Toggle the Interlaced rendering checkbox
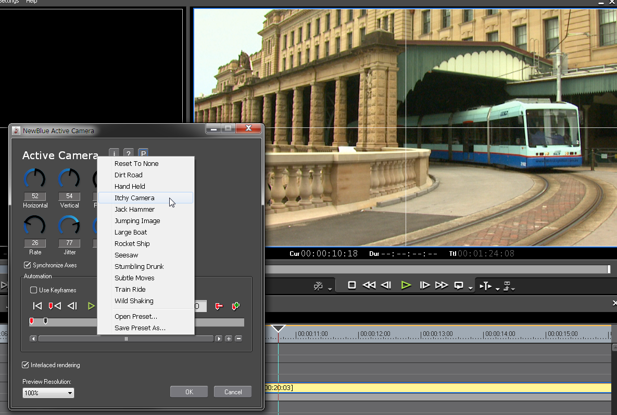The height and width of the screenshot is (415, 617). tap(25, 365)
